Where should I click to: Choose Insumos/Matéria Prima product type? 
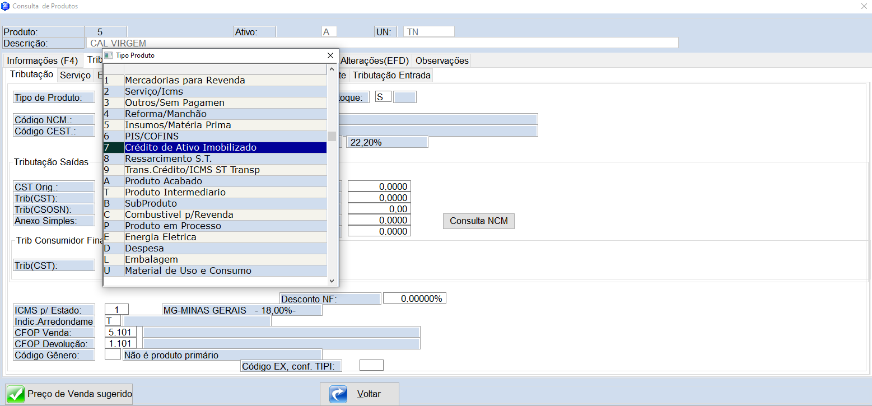178,125
